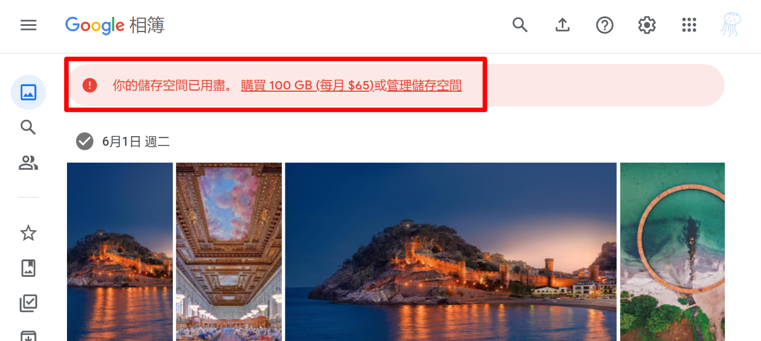761x341 pixels.
Task: Open the settings gear icon
Action: click(x=647, y=25)
